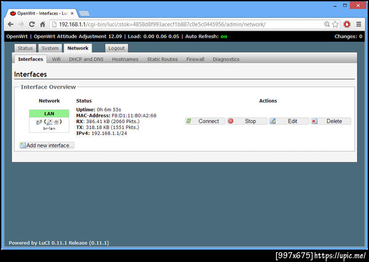Click the Connect button for LAN
The image size is (369, 262).
(x=205, y=121)
